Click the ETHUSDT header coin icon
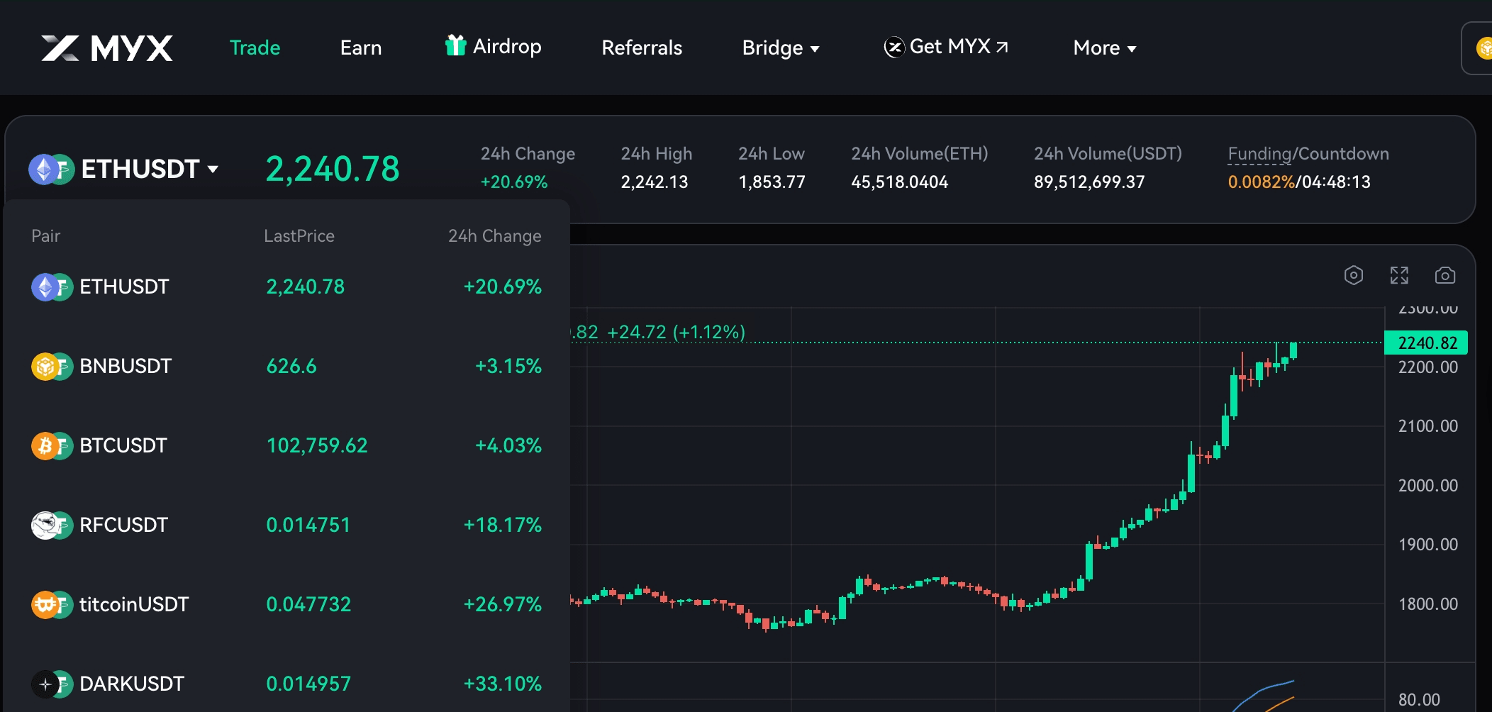Screen dimensions: 1492x712 tap(51, 169)
